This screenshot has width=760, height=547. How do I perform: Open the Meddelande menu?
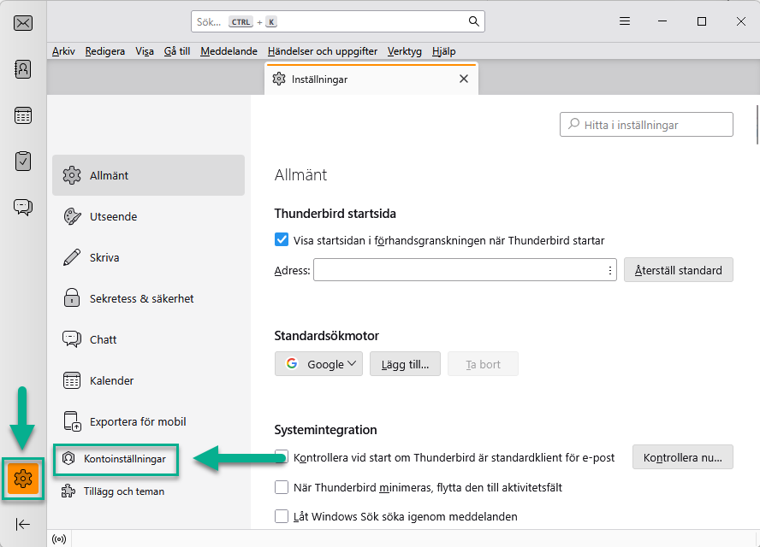pos(229,50)
